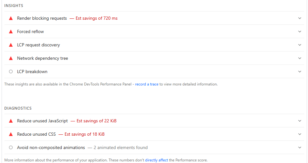Expand Avoid non-composited animations chevron

(x=299, y=148)
